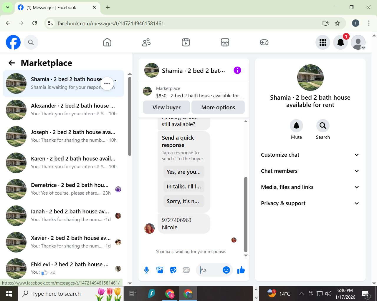The image size is (377, 301).
Task: Click the volume icon in system tray
Action: [328, 293]
